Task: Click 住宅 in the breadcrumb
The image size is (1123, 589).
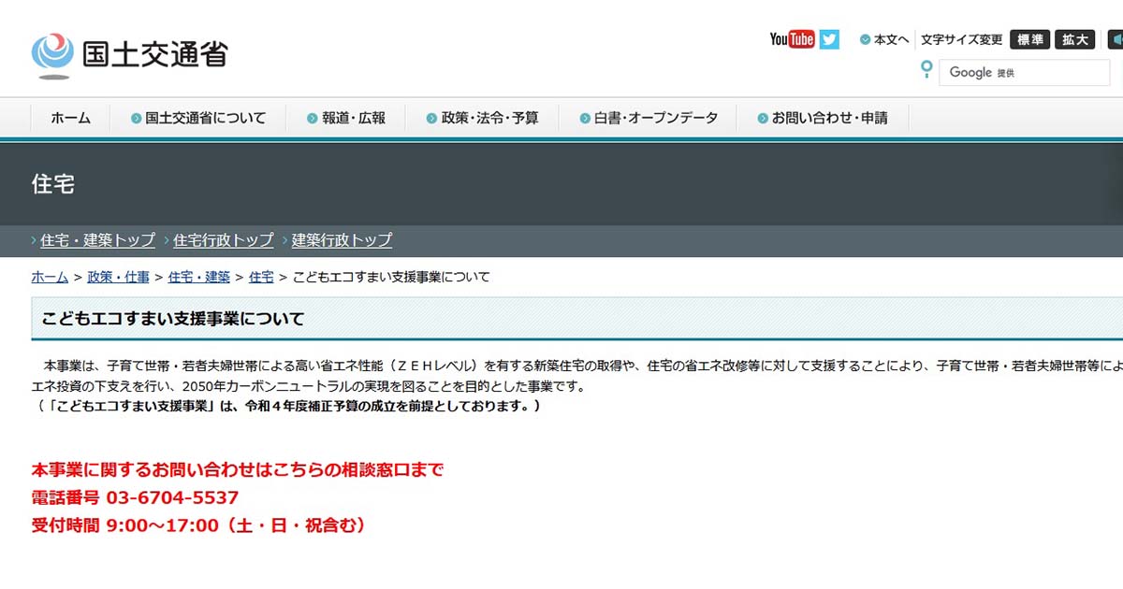Action: tap(261, 277)
